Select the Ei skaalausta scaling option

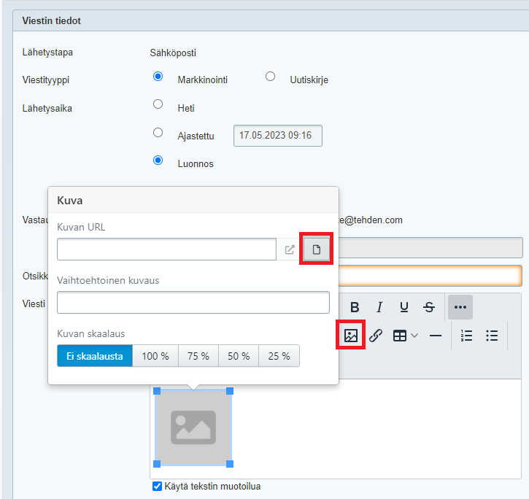pos(95,356)
